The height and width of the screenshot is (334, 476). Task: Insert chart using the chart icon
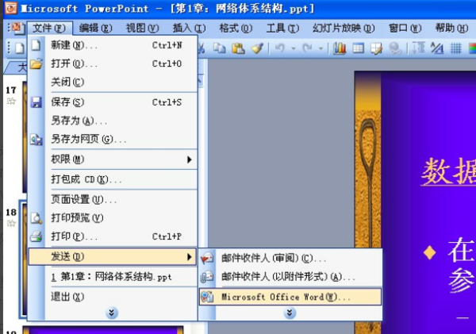(340, 48)
